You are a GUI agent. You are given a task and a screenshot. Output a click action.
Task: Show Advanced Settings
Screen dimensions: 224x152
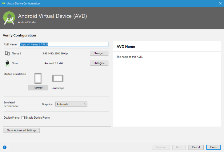22,130
